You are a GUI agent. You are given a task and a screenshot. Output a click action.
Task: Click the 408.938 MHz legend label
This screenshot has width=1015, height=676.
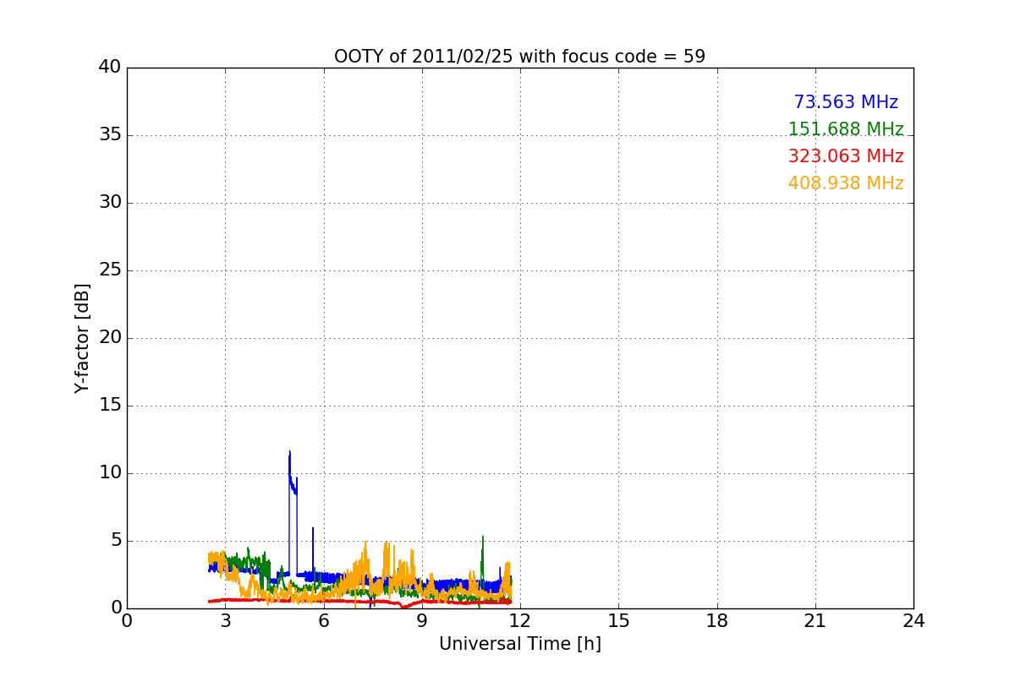point(846,183)
